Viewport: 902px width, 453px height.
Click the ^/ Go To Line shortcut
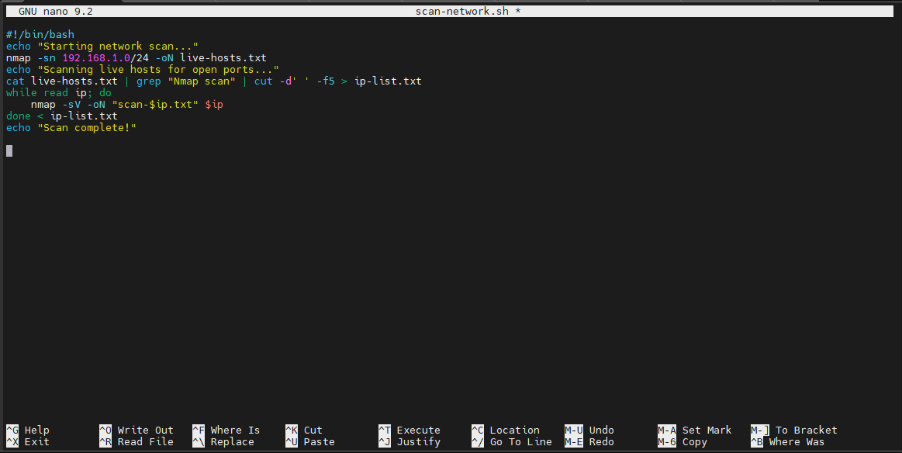coord(512,441)
